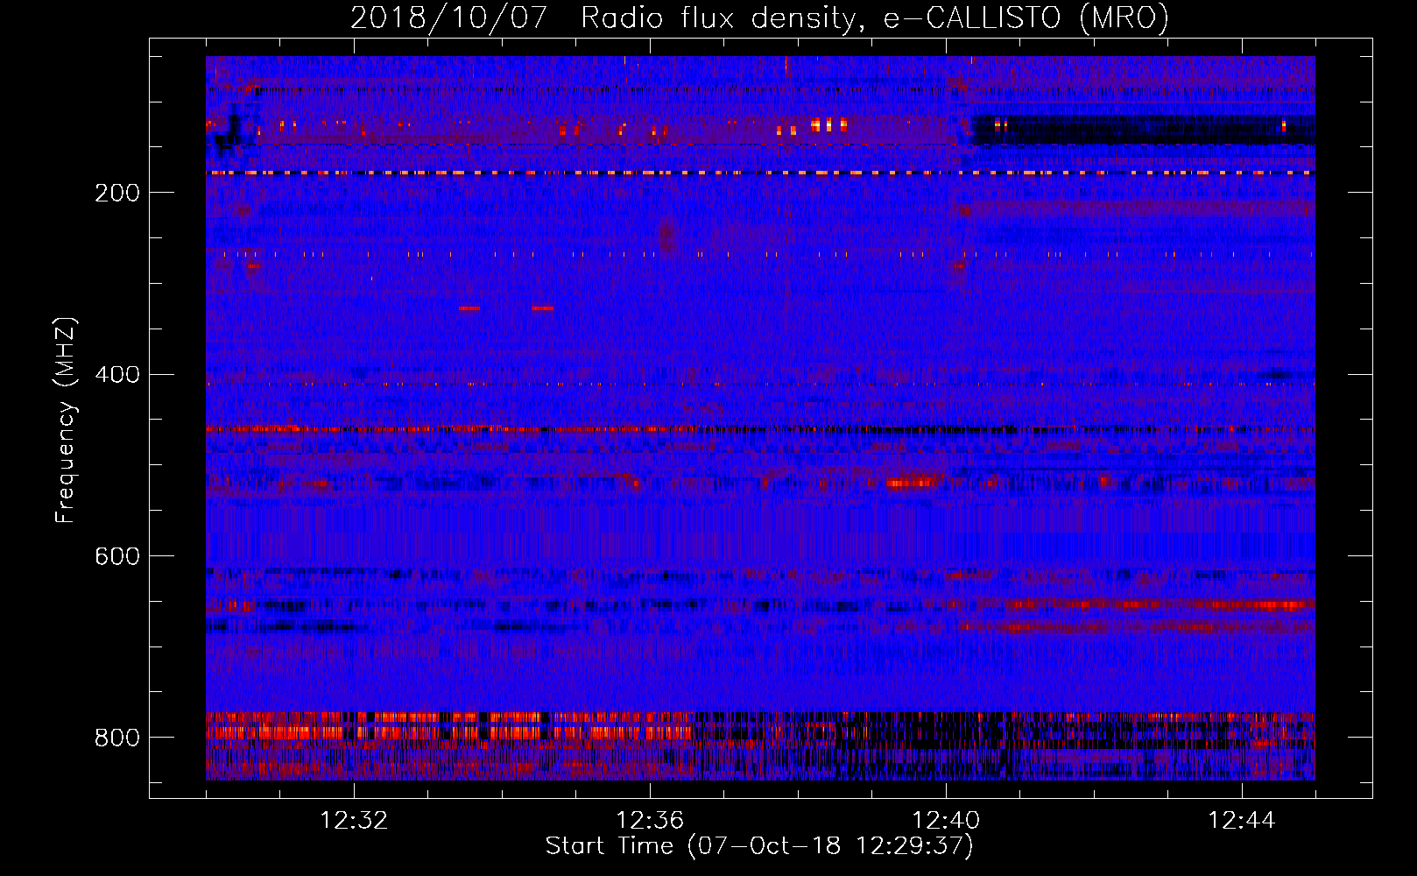Click the 'Start Time (07-Oct-18 12:29:37)' label
Screen dimensions: 1417x876
(759, 845)
